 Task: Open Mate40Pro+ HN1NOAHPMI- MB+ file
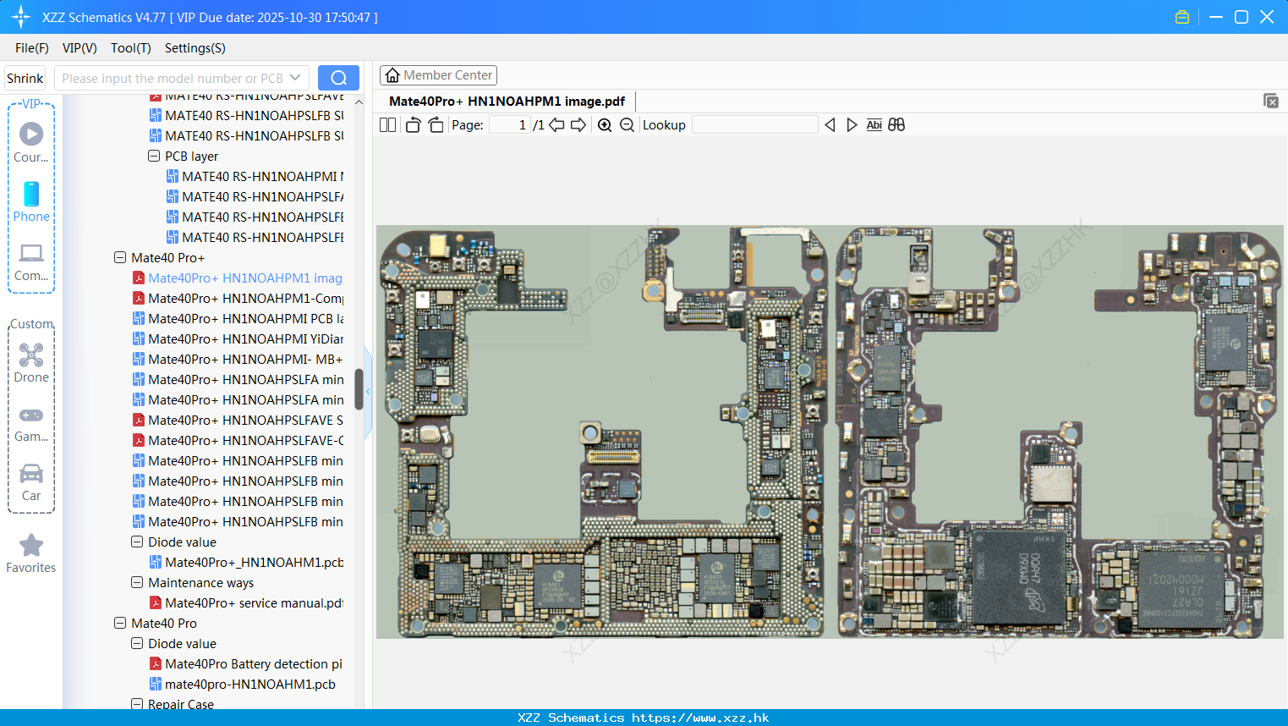click(x=238, y=359)
